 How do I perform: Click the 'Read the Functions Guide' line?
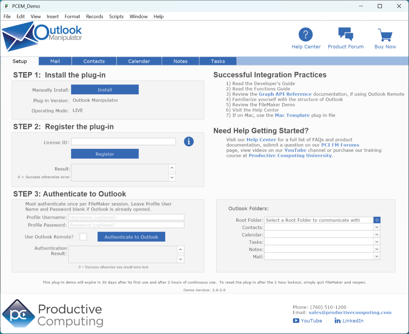click(x=258, y=89)
